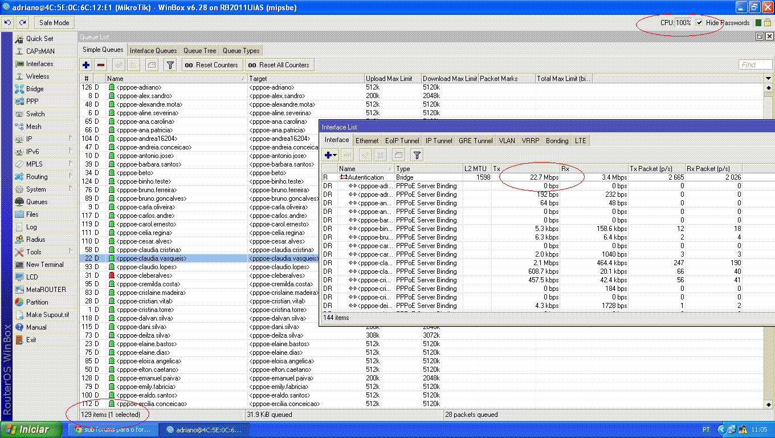This screenshot has width=775, height=438.
Task: Click the undo arrow in the top toolbar
Action: pos(7,23)
